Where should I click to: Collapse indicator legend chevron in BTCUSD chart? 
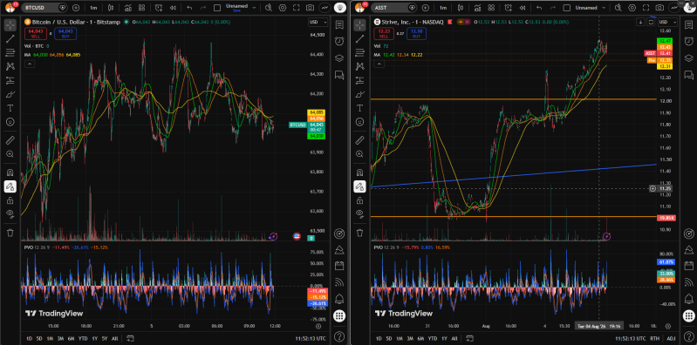[x=29, y=64]
